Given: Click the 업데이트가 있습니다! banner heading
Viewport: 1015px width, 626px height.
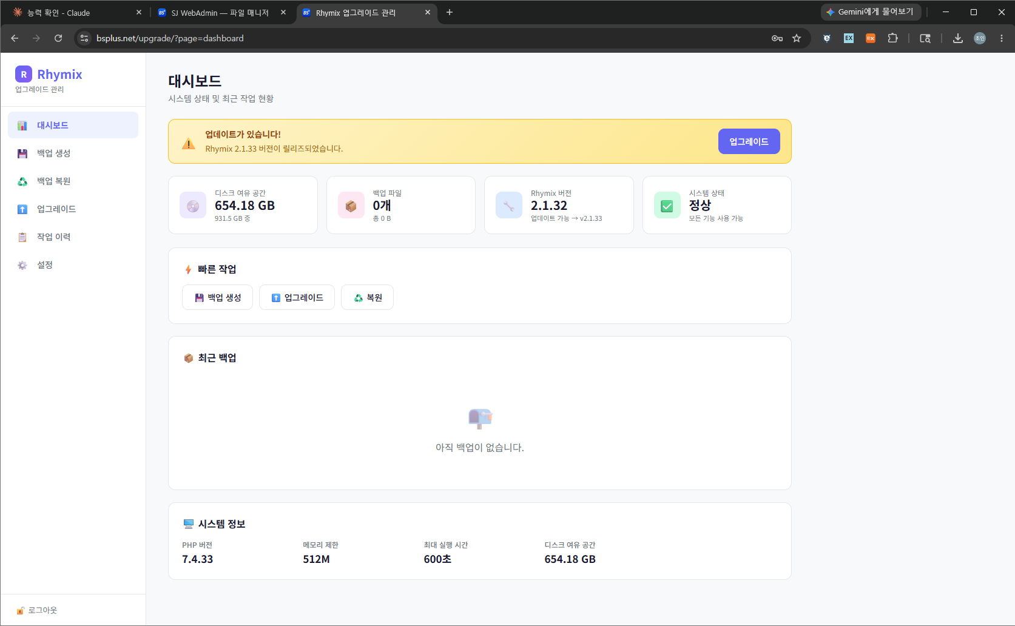Looking at the screenshot, I should (243, 135).
